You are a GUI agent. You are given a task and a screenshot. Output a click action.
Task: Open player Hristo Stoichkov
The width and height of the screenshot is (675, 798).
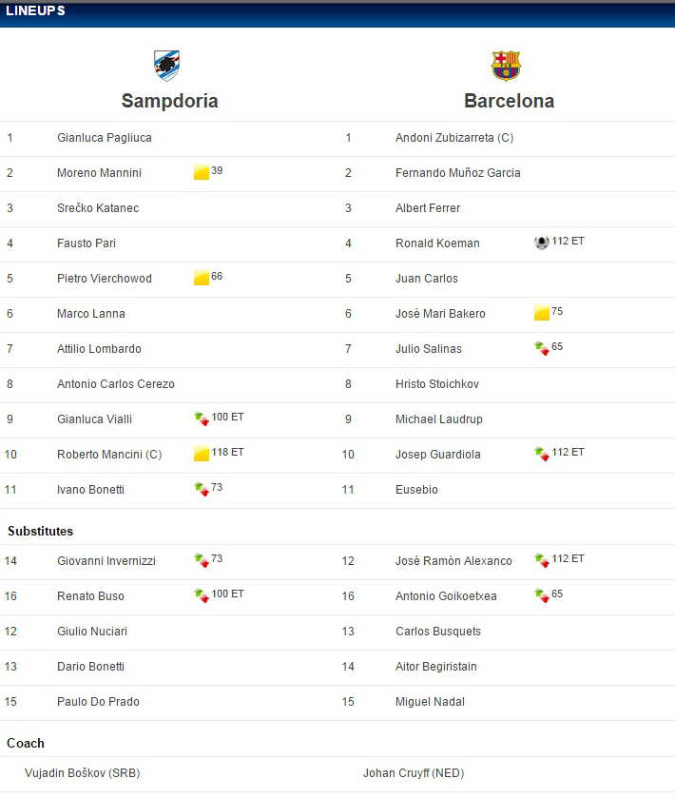point(437,384)
